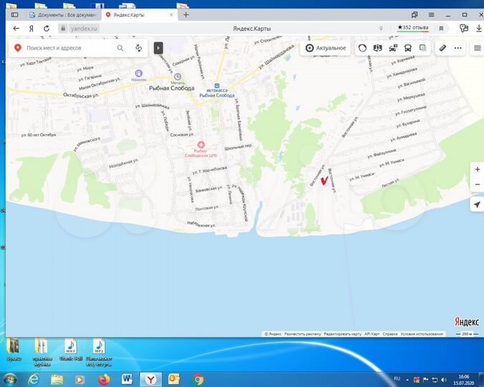The width and height of the screenshot is (484, 387).
Task: Click in the Поиск мест и адресов field
Action: 70,48
